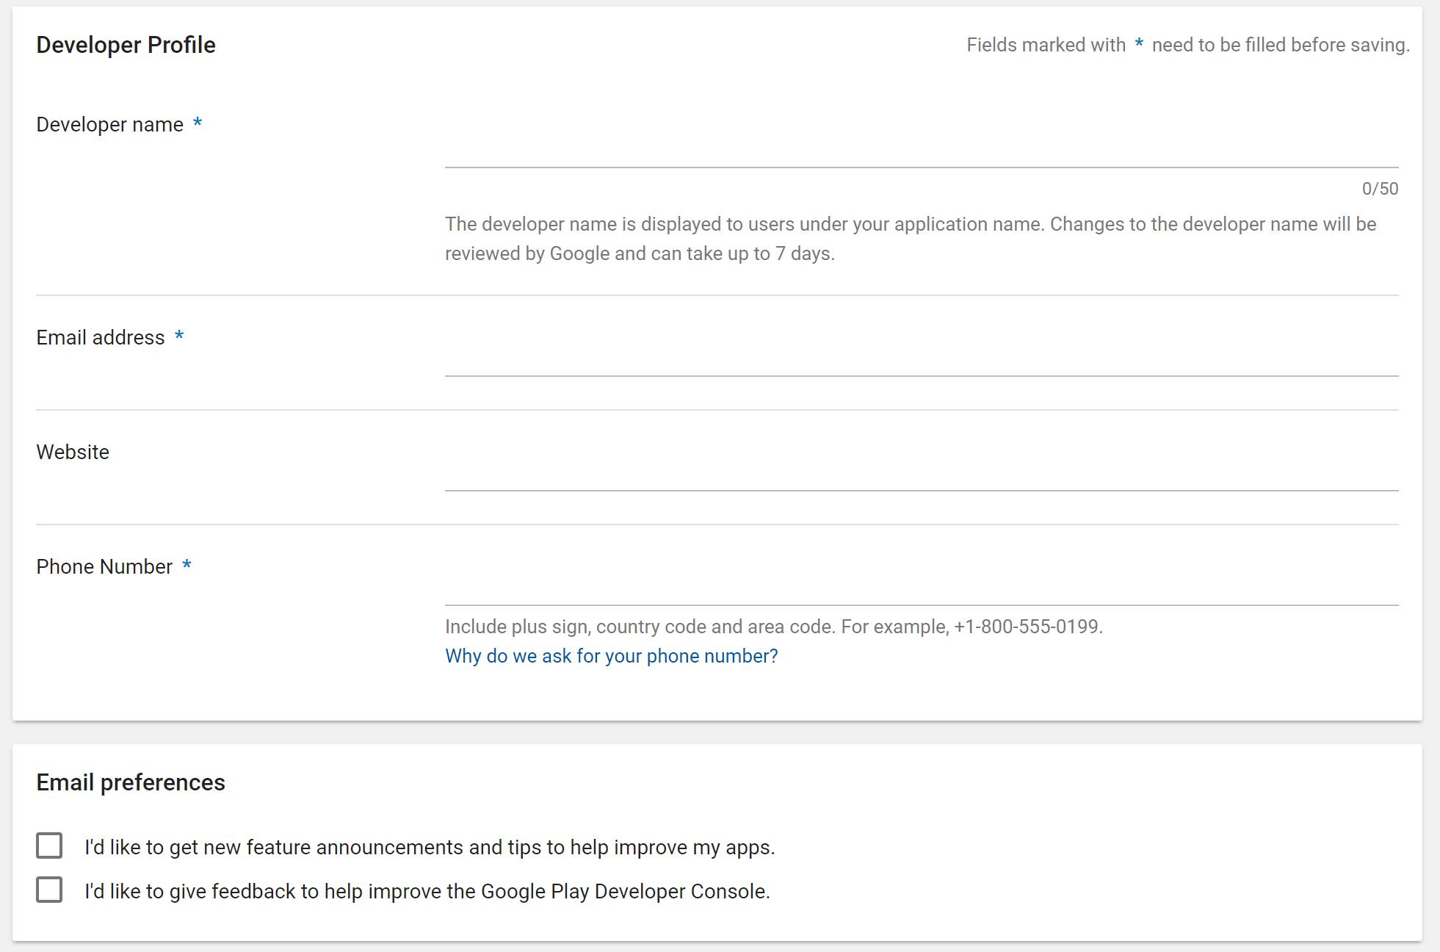
Task: Click the Email preferences heading
Action: coord(131,782)
